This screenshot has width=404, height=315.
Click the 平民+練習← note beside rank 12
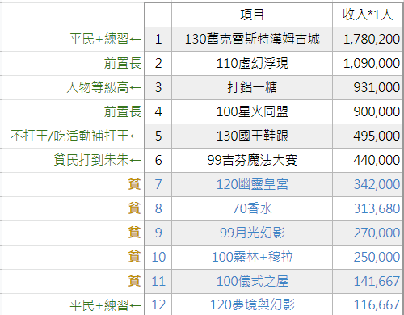coord(105,305)
